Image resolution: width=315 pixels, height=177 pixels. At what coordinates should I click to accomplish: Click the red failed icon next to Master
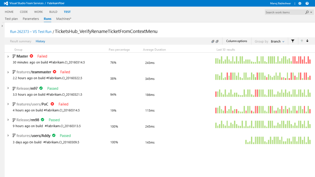31,56
